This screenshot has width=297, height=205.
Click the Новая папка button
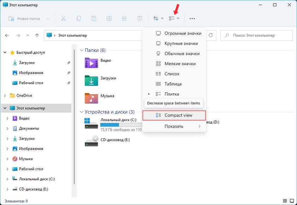28,18
